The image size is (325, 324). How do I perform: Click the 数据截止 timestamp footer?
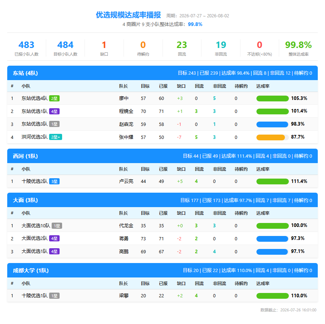288,310
